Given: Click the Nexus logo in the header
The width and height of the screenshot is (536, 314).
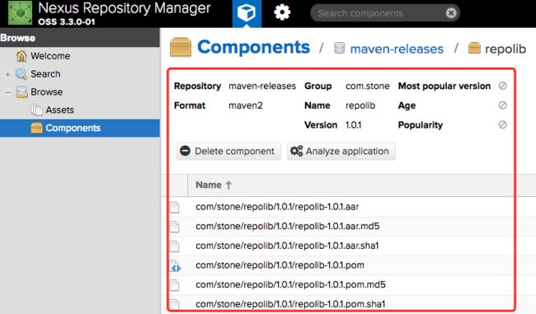Looking at the screenshot, I should tap(20, 12).
